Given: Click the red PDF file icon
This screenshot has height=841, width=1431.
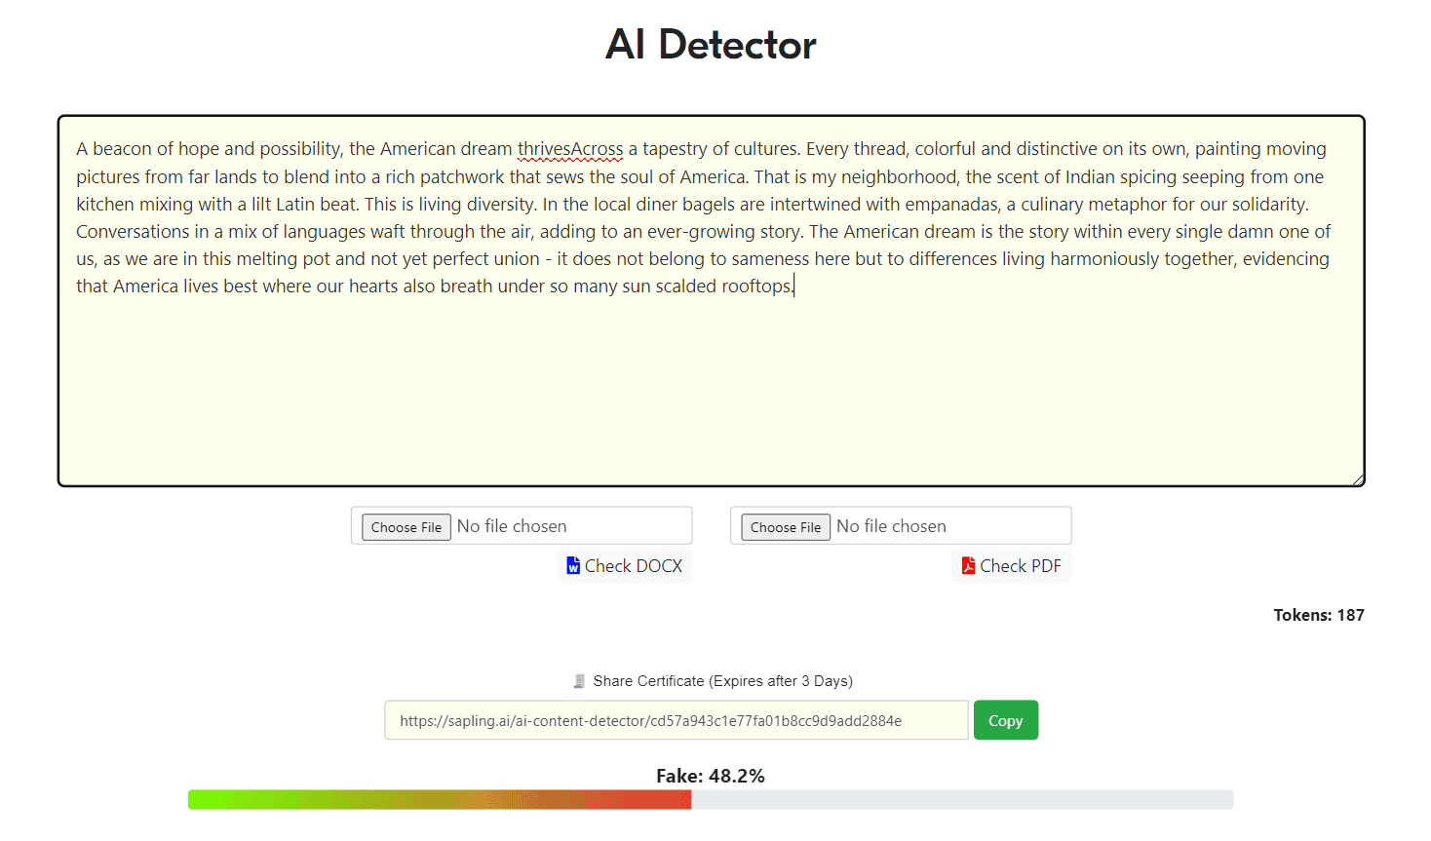Looking at the screenshot, I should (x=968, y=566).
